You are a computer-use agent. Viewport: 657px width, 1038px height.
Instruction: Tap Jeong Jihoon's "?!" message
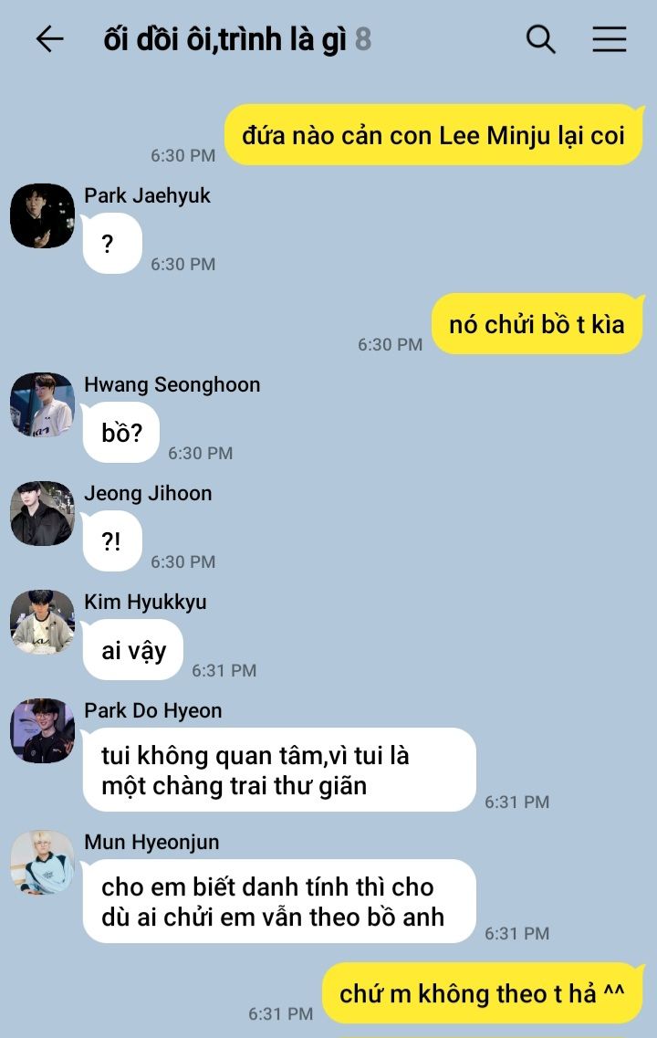pos(112,540)
